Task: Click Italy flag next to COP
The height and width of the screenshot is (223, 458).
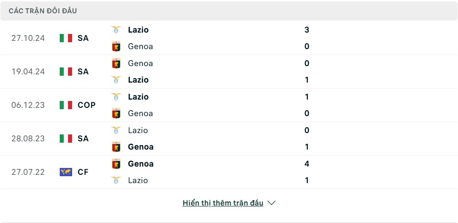Action: point(66,105)
